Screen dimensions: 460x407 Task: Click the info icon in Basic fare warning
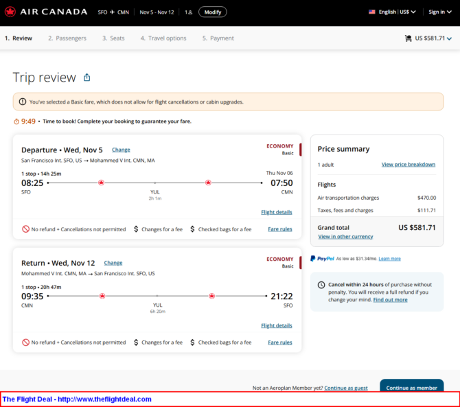(22, 102)
